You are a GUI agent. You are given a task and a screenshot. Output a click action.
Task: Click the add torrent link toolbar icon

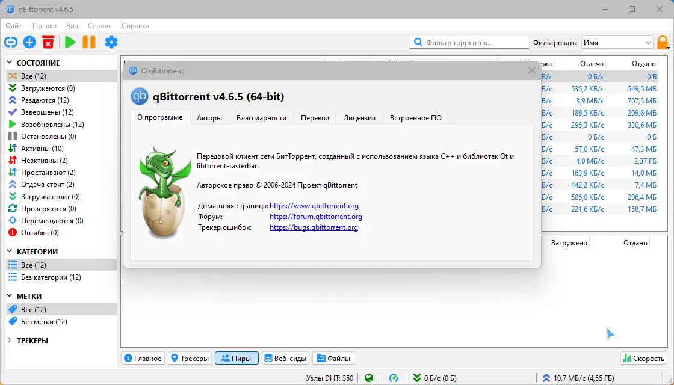click(11, 42)
